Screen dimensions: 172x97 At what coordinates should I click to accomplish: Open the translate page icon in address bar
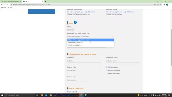coord(155,5)
